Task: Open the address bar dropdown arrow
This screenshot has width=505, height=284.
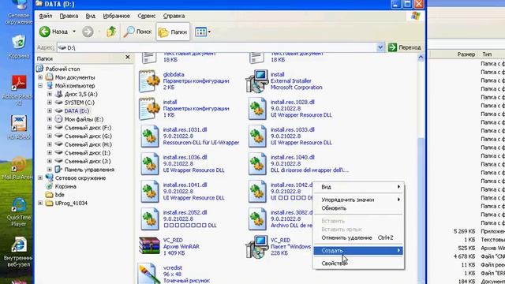Action: click(380, 47)
